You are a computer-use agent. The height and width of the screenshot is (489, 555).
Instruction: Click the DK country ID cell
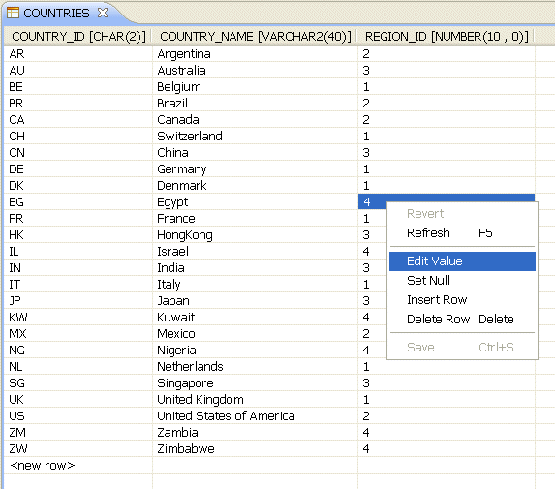tap(78, 186)
